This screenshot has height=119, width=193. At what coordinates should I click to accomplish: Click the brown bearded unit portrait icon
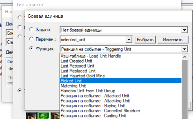coord(55,116)
